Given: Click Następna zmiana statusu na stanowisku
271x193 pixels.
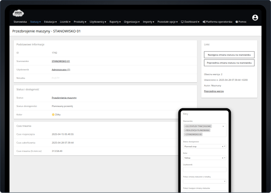Looking at the screenshot, I should [229, 55].
